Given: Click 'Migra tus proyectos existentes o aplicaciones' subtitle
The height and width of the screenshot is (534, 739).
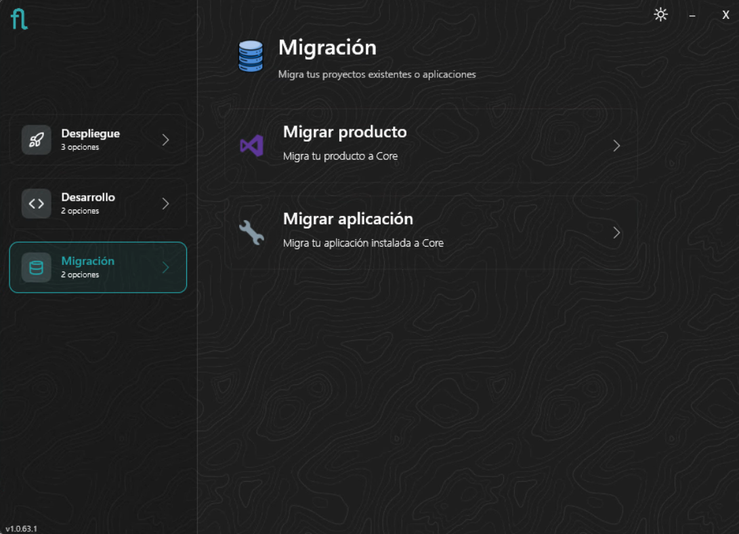Looking at the screenshot, I should [x=377, y=75].
